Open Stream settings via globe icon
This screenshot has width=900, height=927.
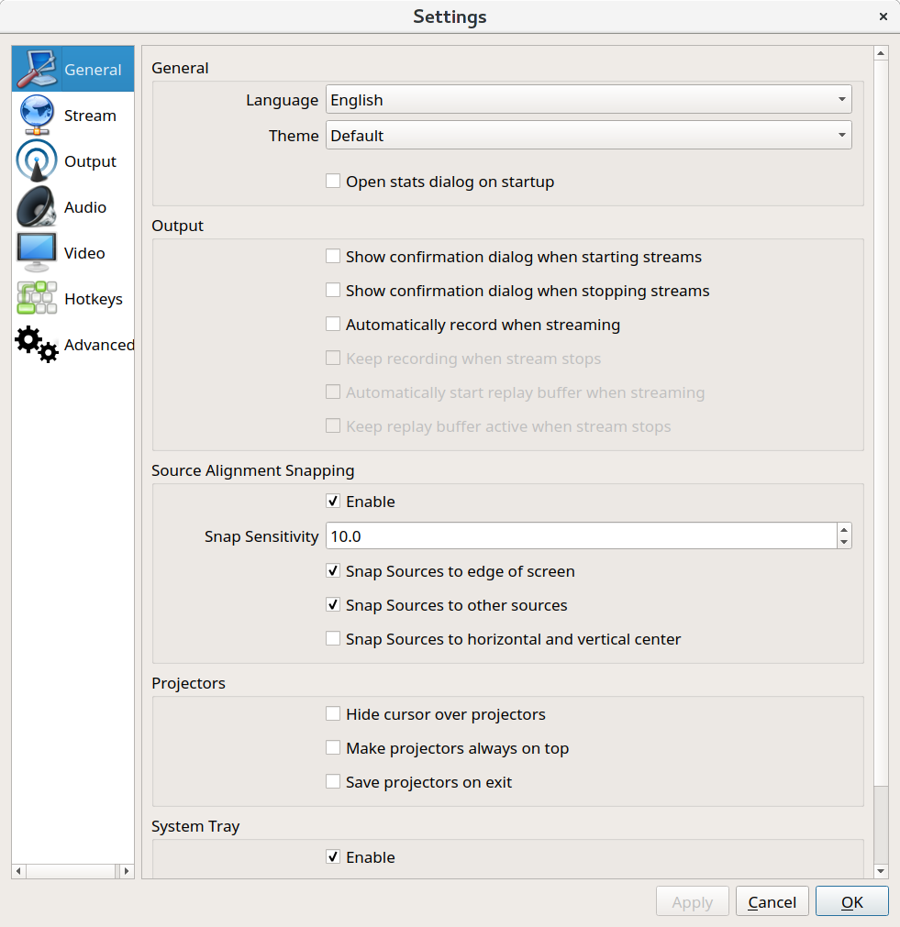[37, 116]
